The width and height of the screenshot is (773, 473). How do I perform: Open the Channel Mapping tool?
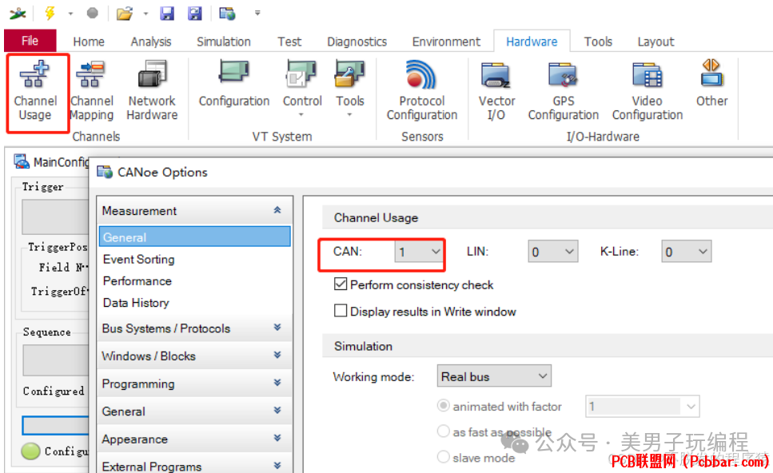pos(92,92)
